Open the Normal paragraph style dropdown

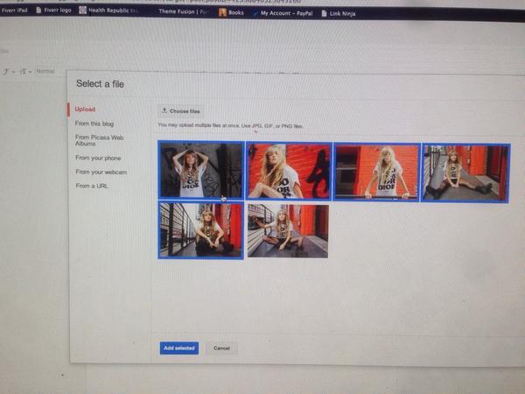point(45,71)
